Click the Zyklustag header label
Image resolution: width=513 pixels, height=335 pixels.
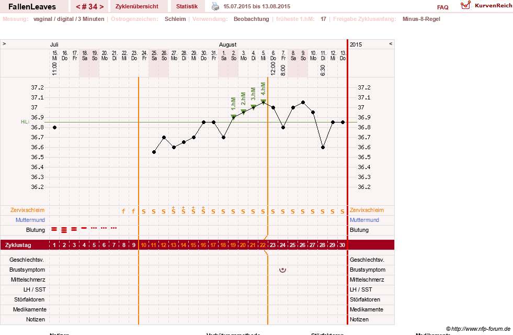(x=18, y=245)
